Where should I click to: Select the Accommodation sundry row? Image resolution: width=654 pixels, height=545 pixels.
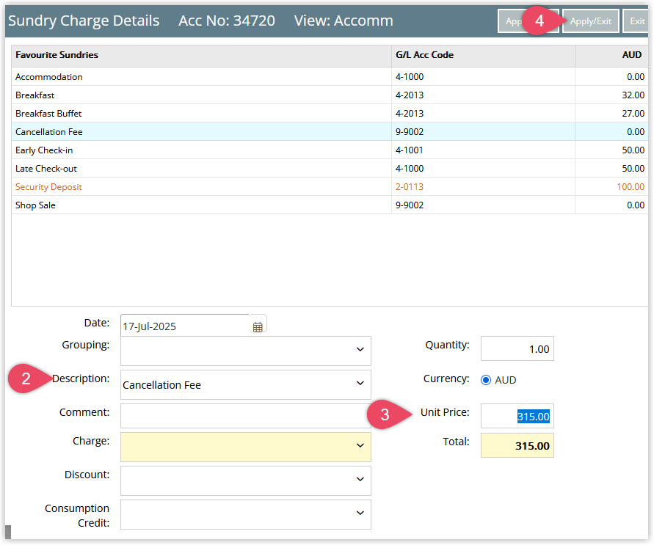[330, 77]
